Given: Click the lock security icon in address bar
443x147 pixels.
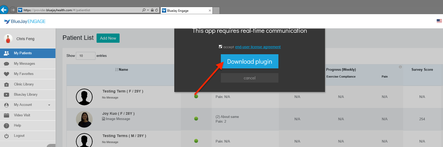Looking at the screenshot, I should pyautogui.click(x=152, y=10).
